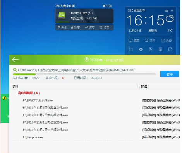Open 头条 in 360桌面助手
Image resolution: width=182 pixels, height=153 pixels.
[167, 41]
